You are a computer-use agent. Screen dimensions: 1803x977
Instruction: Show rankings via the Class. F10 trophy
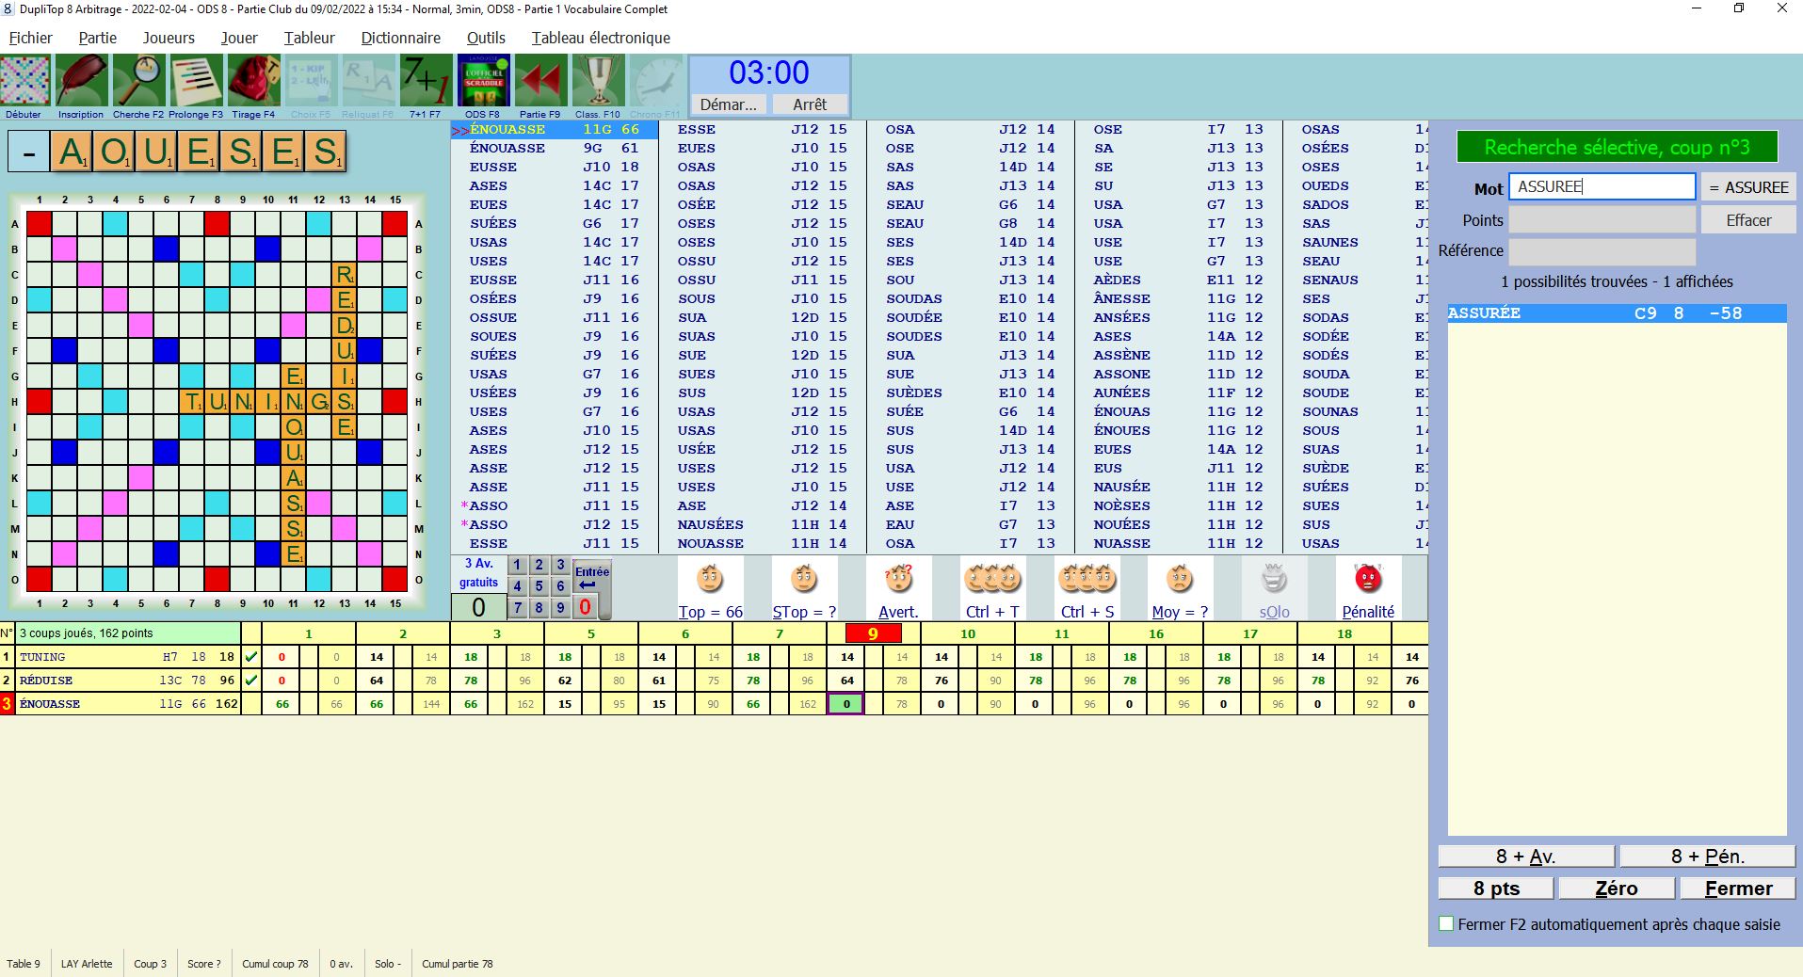[598, 81]
